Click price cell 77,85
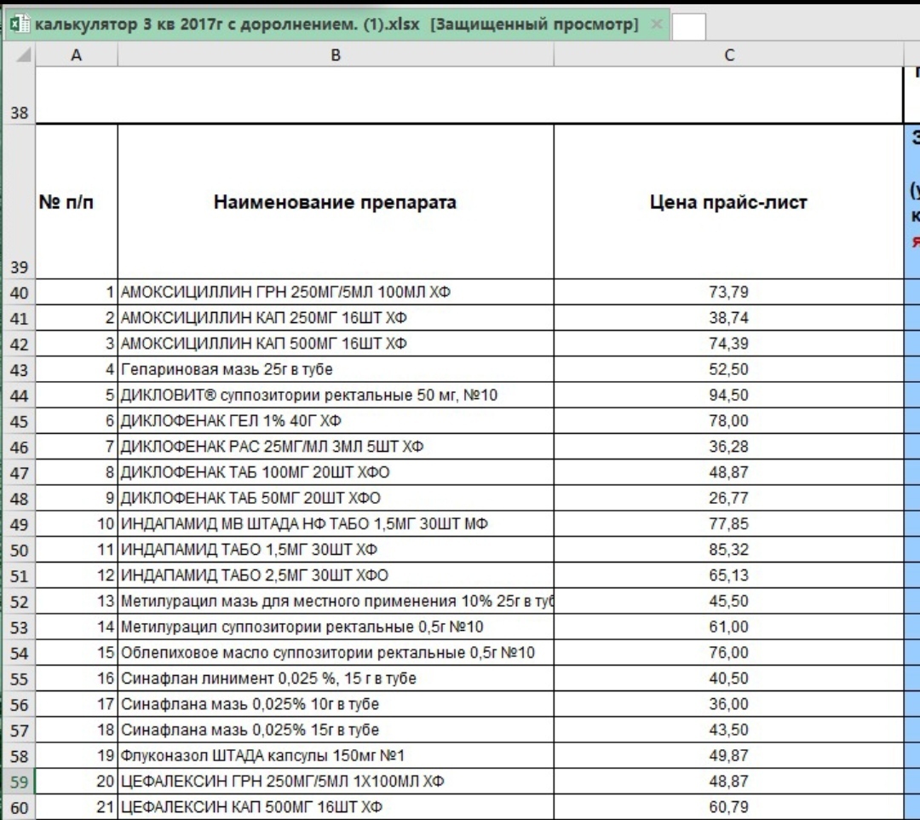The width and height of the screenshot is (920, 820). pyautogui.click(x=728, y=523)
